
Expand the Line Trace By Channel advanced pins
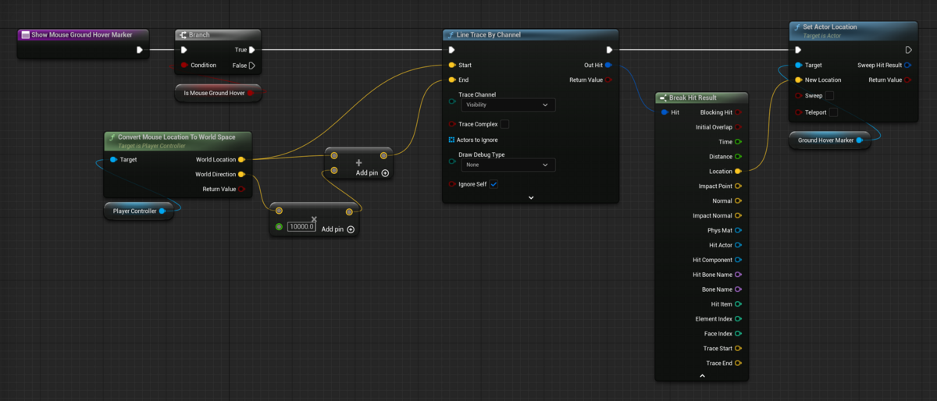[531, 197]
